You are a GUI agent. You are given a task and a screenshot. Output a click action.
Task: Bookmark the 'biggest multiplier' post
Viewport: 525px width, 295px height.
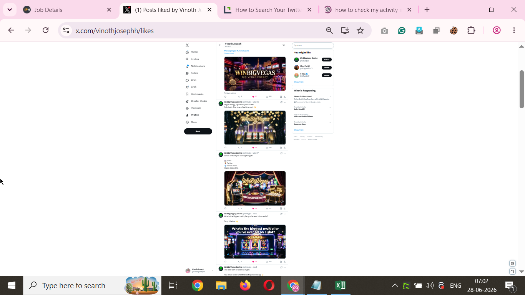tap(281, 262)
